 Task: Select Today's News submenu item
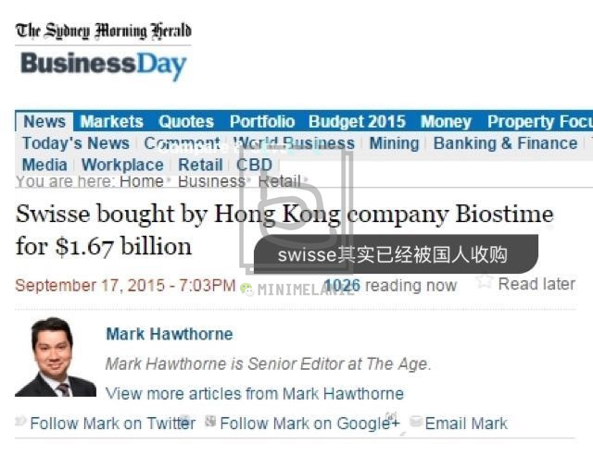[75, 143]
